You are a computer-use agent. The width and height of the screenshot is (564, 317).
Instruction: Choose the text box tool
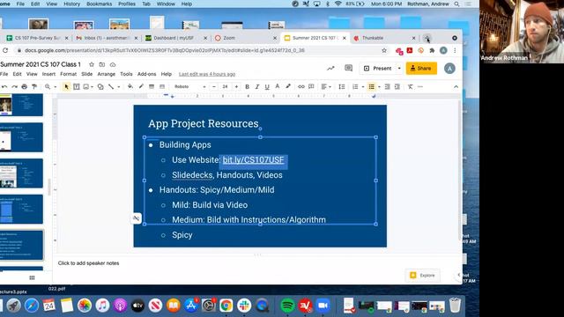point(77,86)
